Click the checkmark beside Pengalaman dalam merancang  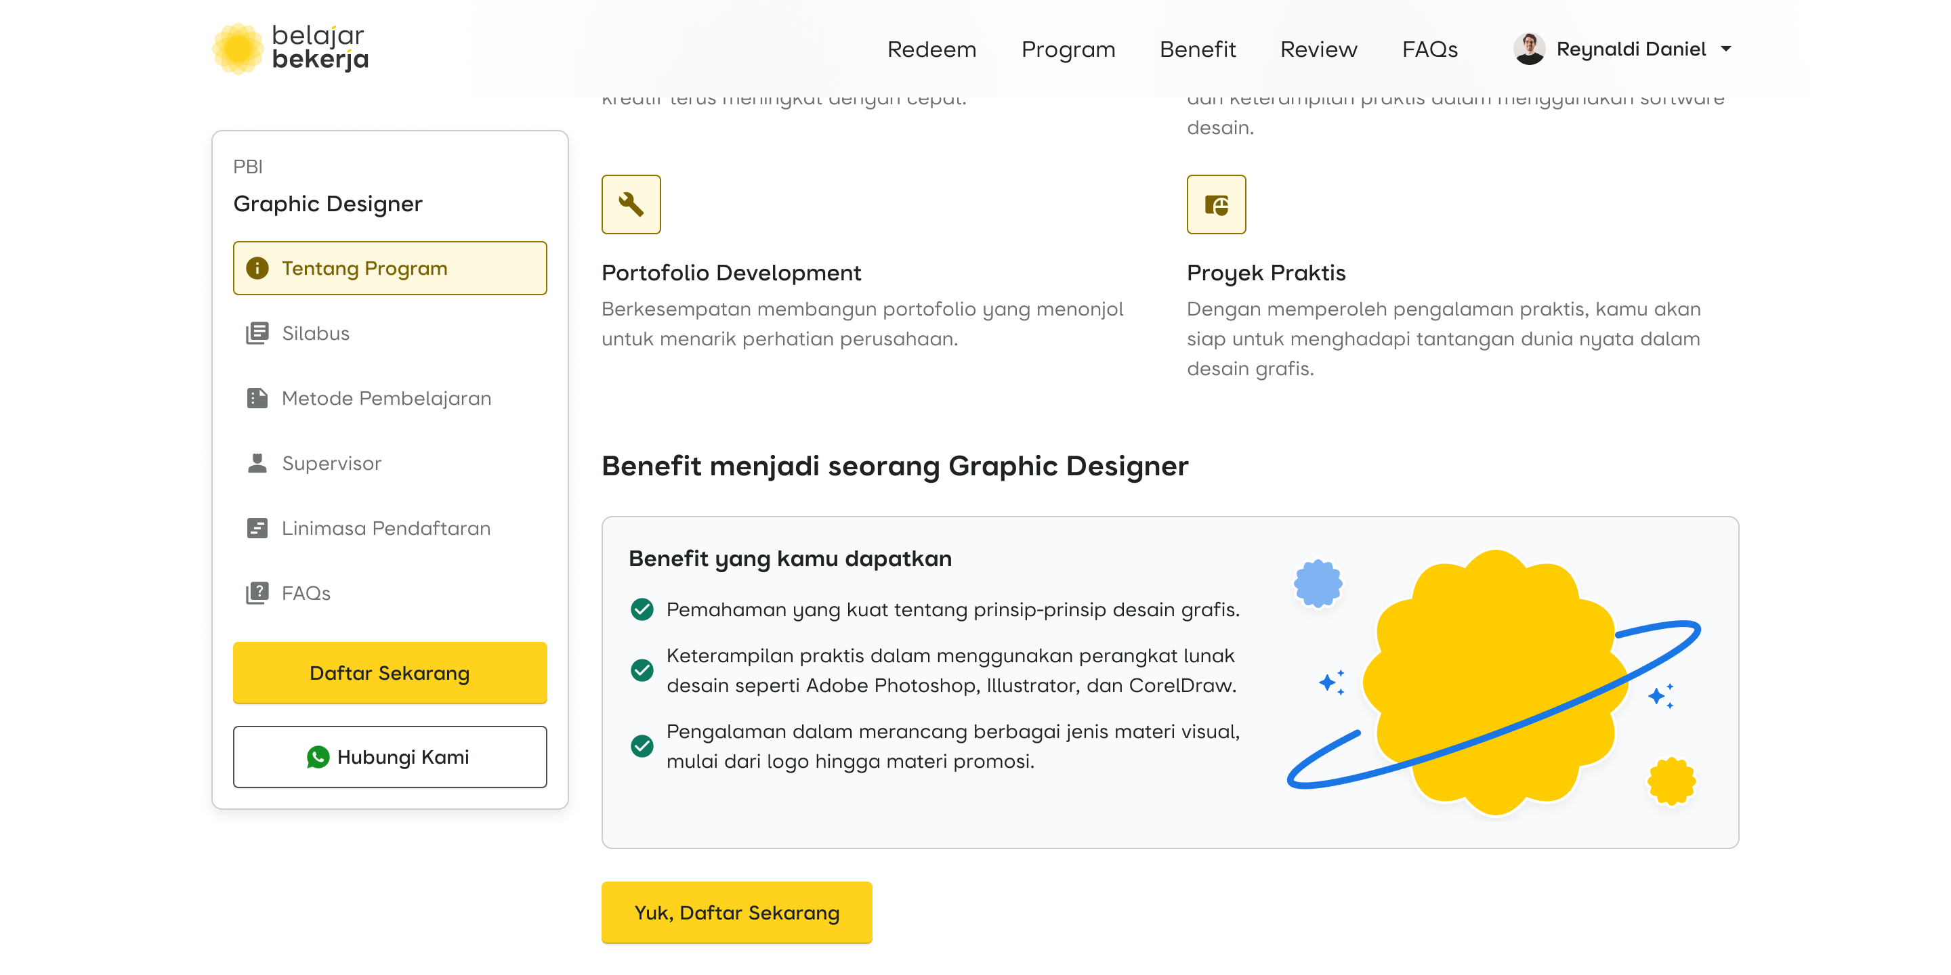(642, 745)
